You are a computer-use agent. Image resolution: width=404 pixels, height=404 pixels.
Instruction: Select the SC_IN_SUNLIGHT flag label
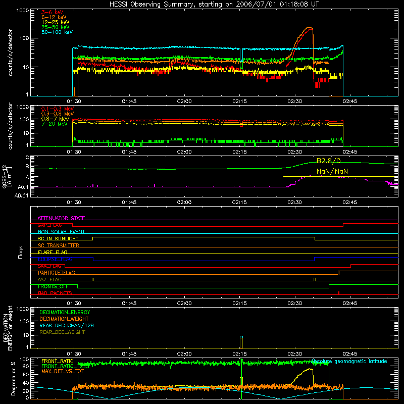[x=58, y=238]
